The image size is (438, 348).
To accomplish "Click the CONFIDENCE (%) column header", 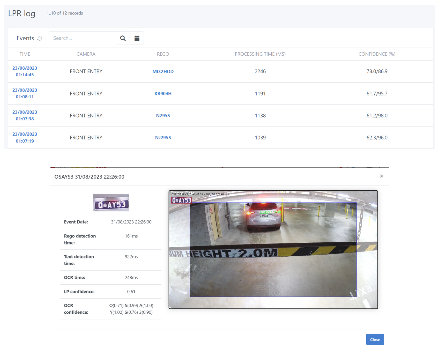I will (x=377, y=54).
